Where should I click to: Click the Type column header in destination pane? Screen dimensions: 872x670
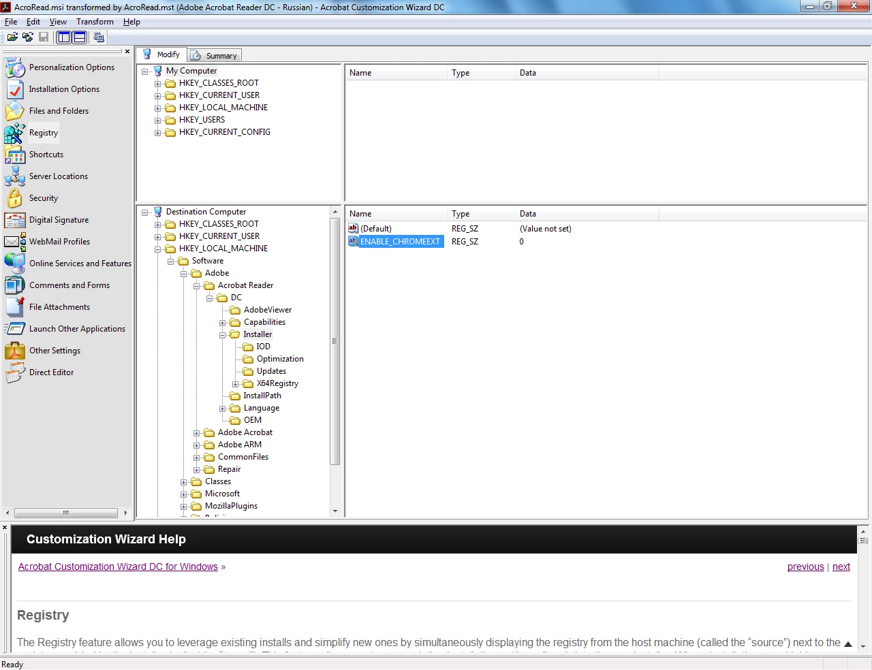pyautogui.click(x=482, y=214)
